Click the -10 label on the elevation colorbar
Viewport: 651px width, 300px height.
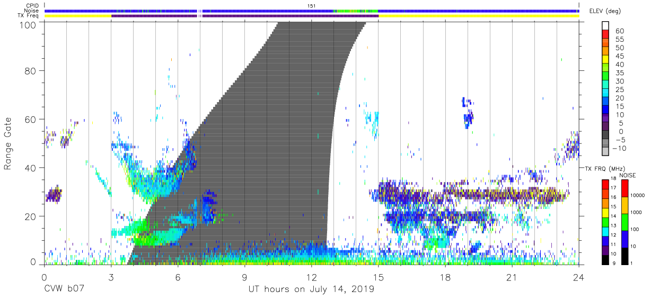point(619,149)
